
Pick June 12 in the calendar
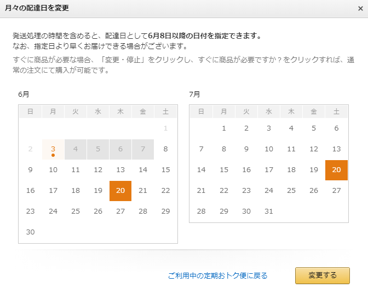tap(98, 170)
